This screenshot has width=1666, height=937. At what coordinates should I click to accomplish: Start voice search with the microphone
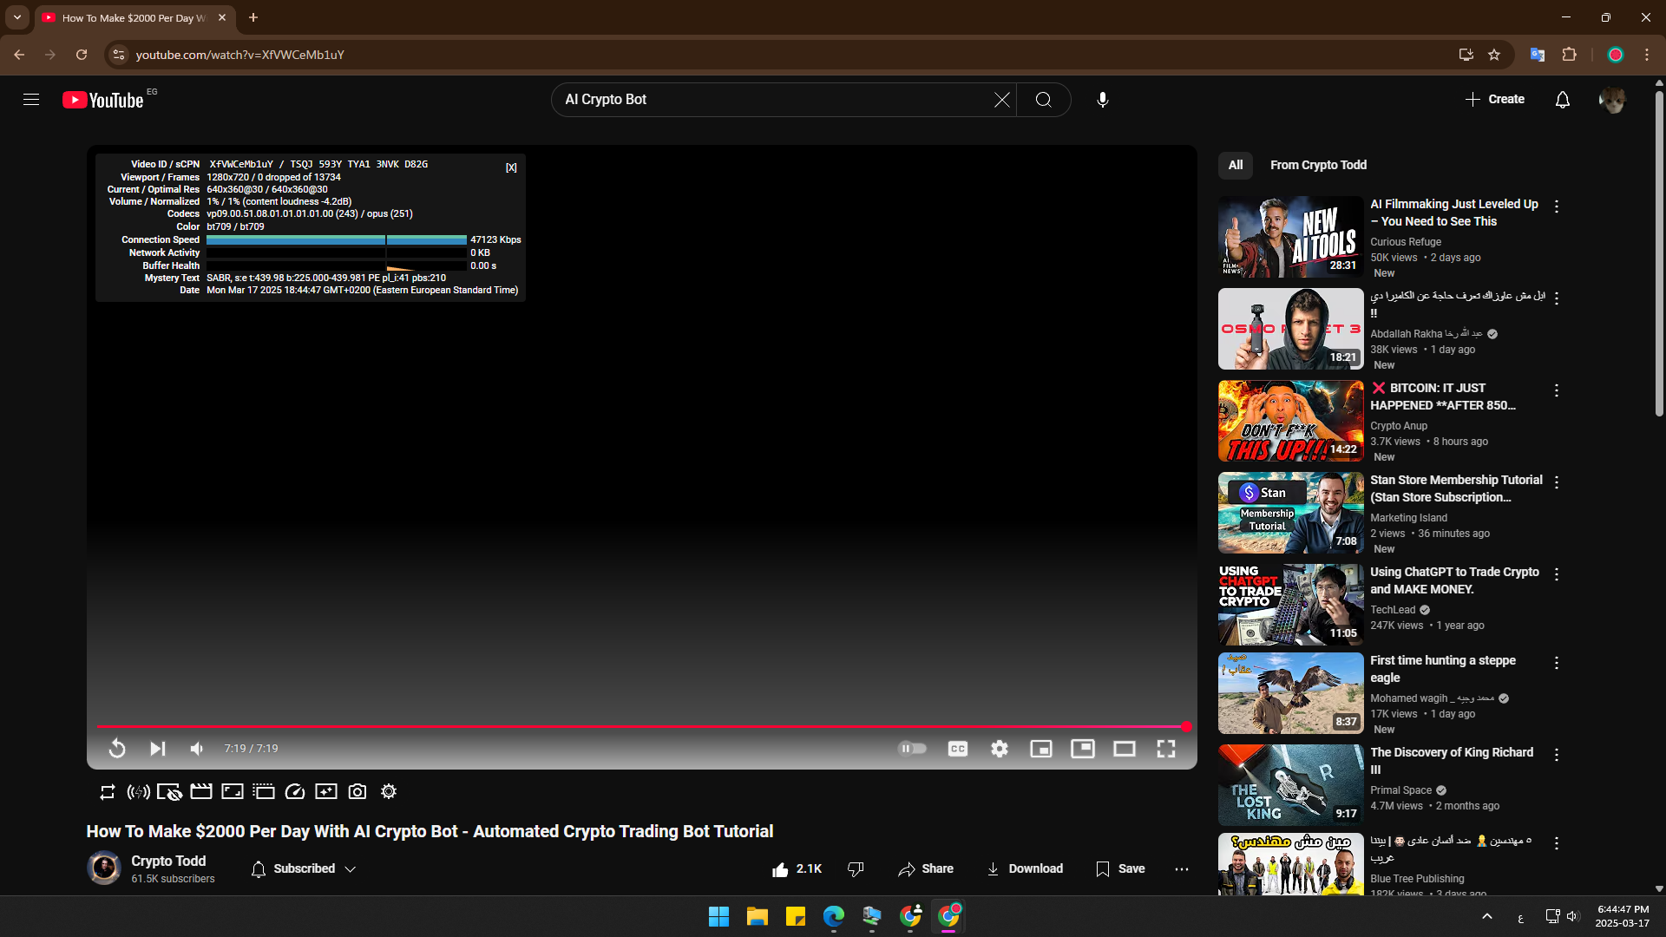pos(1103,100)
